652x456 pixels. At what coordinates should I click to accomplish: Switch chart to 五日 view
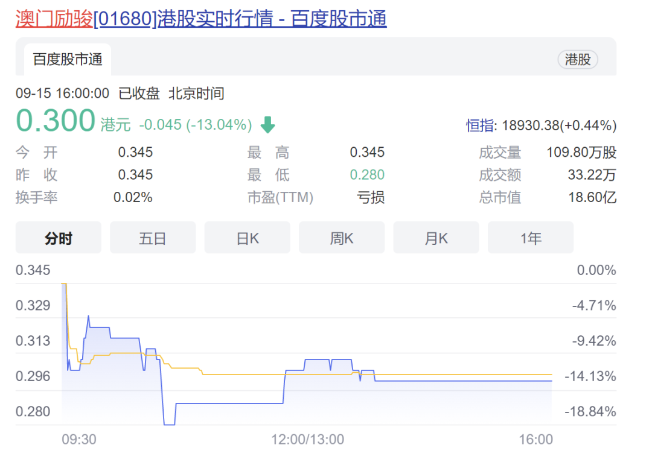153,238
